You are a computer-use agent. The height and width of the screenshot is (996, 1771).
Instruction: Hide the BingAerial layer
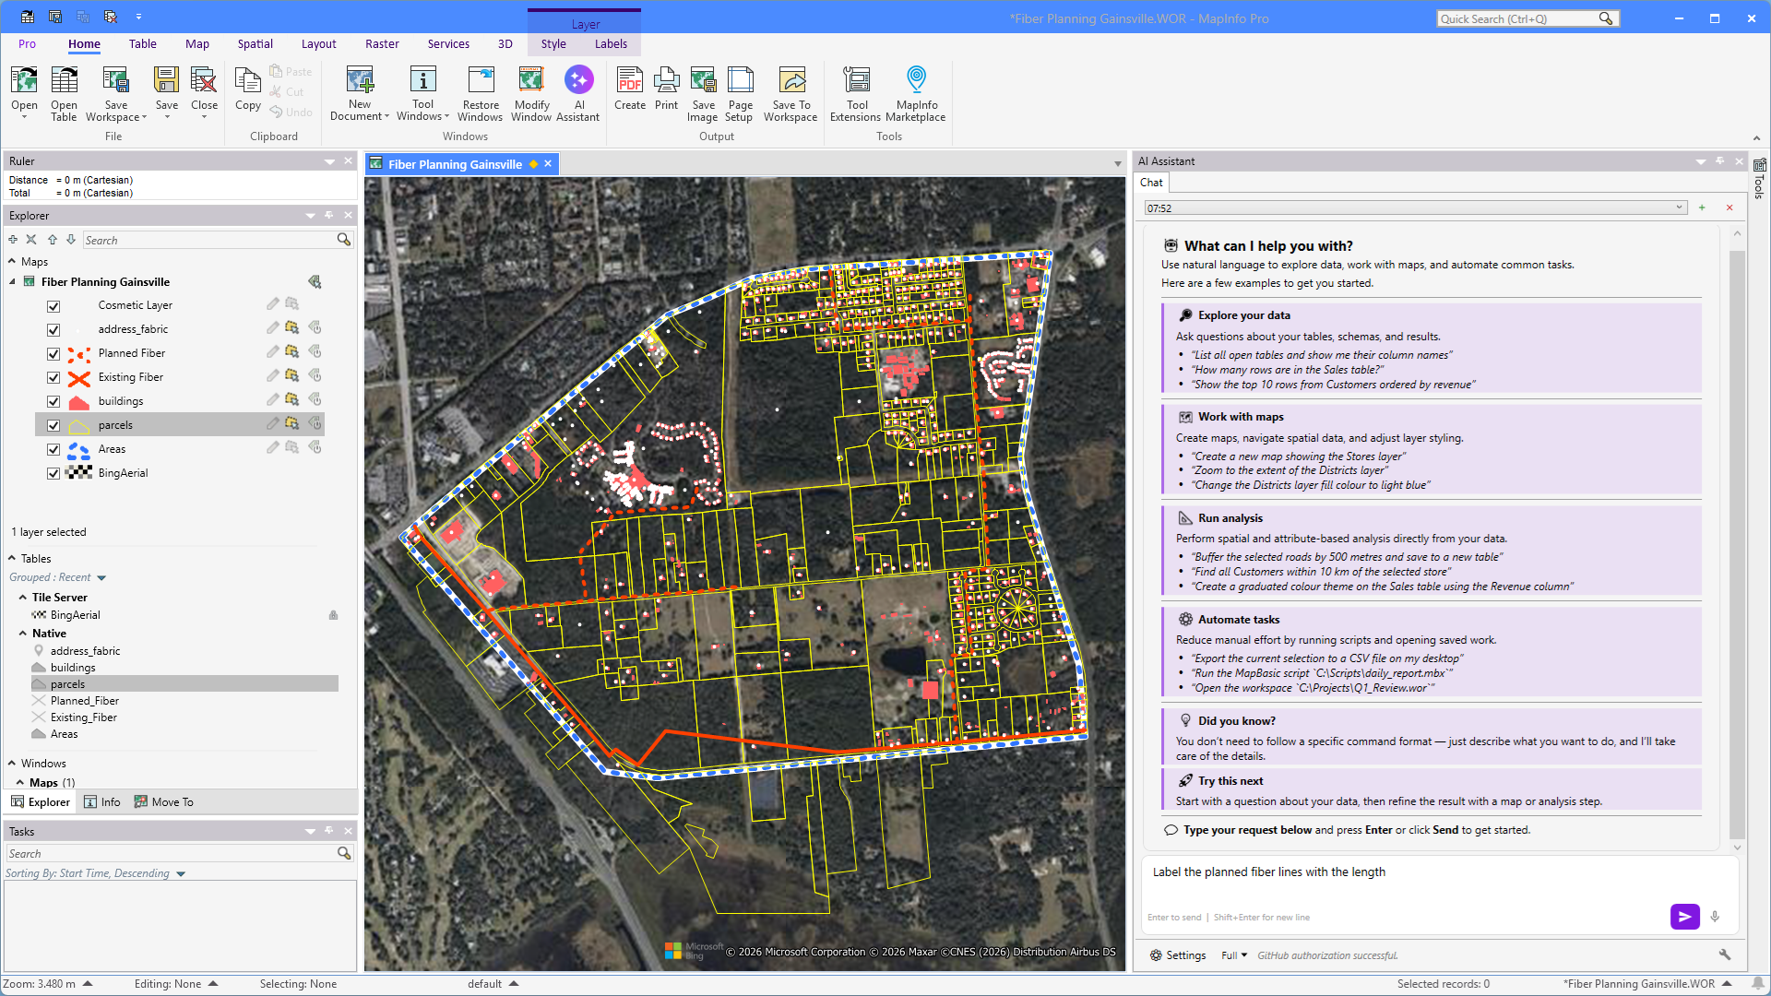tap(53, 474)
